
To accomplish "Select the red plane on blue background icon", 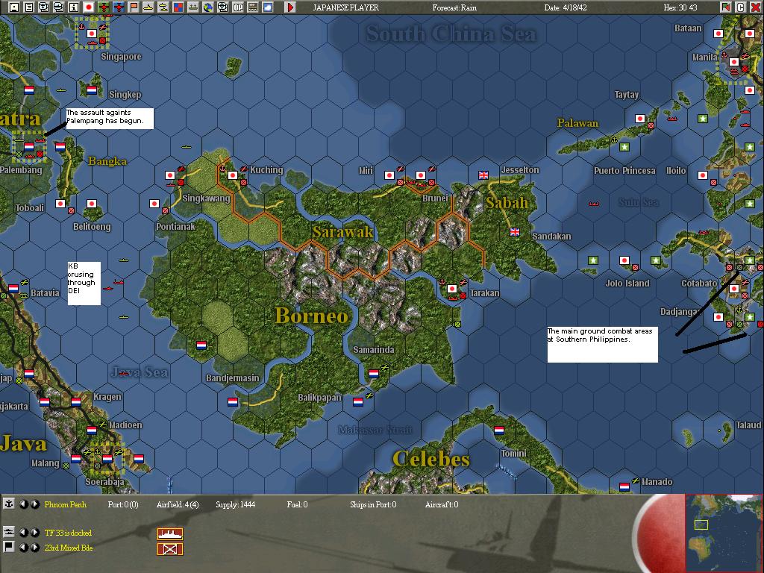I will pyautogui.click(x=119, y=7).
